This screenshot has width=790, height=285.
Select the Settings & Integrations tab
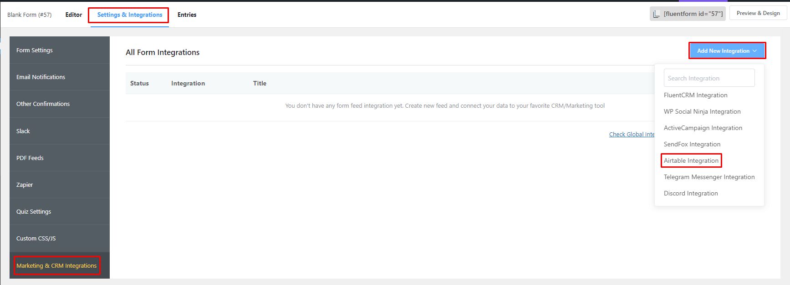tap(129, 15)
